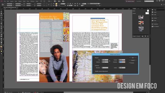Click the Delete page trash icon in Pages panel
Screen dimensions: 165x93
click(148, 36)
